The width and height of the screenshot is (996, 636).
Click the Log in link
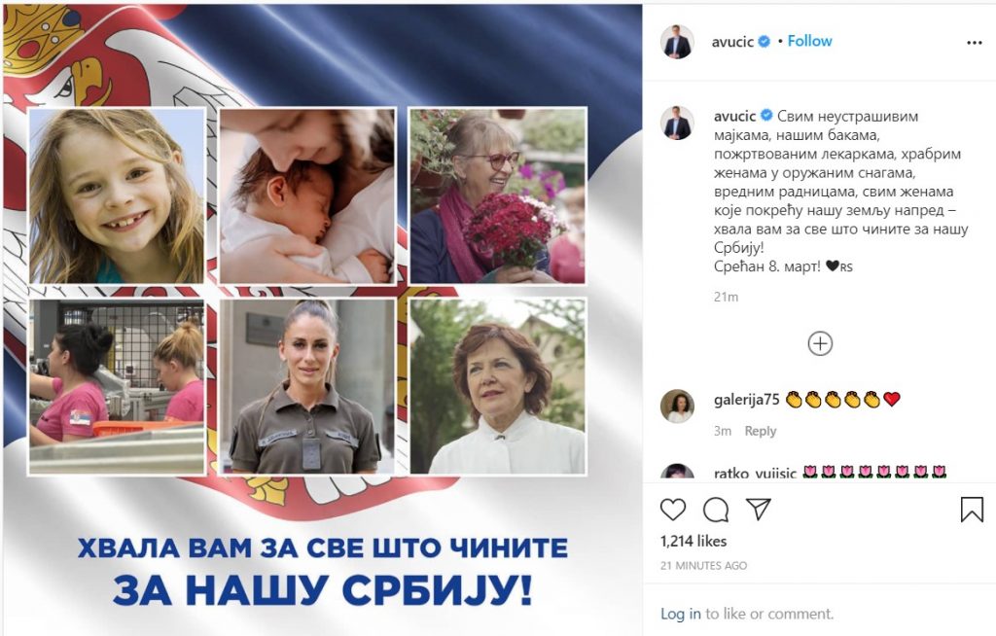pos(680,614)
